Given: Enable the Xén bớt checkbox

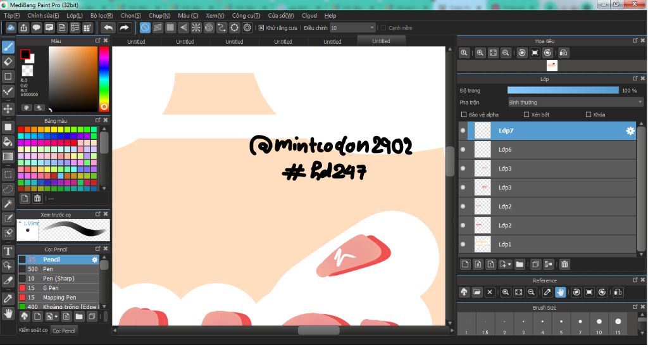Looking at the screenshot, I should point(526,115).
